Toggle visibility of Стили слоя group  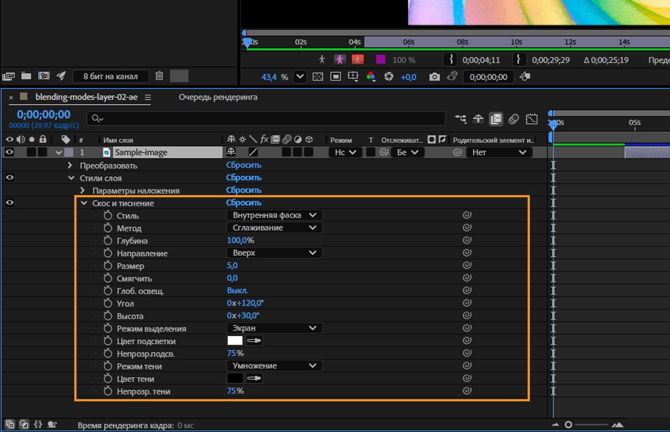9,178
